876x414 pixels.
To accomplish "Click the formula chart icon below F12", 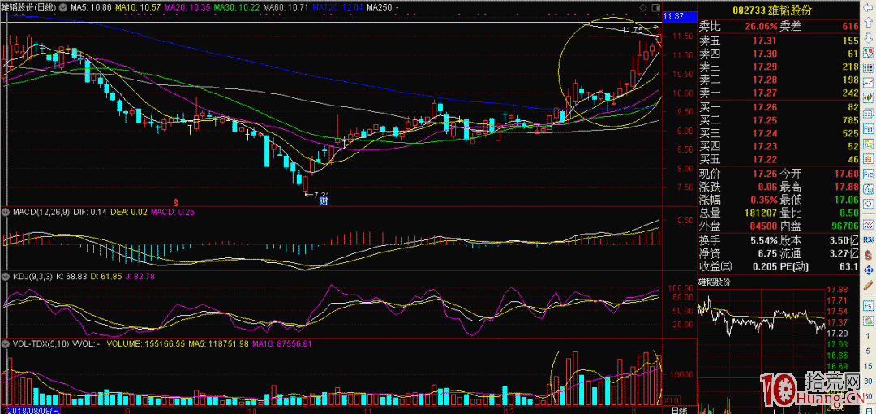I will click(868, 190).
